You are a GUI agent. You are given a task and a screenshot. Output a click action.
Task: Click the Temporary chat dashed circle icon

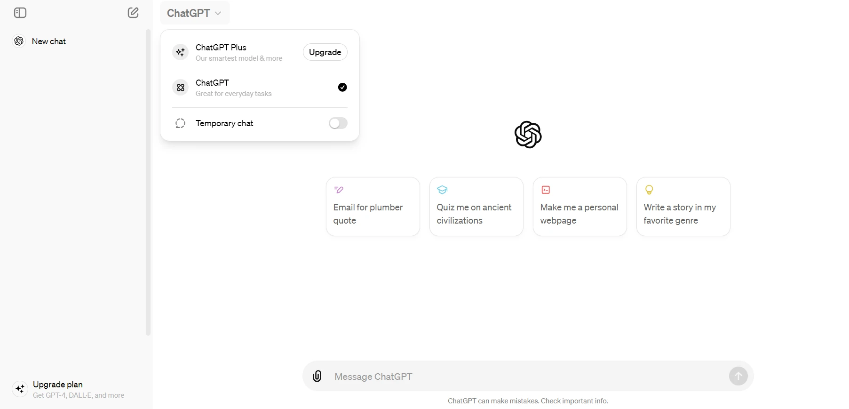(x=180, y=123)
